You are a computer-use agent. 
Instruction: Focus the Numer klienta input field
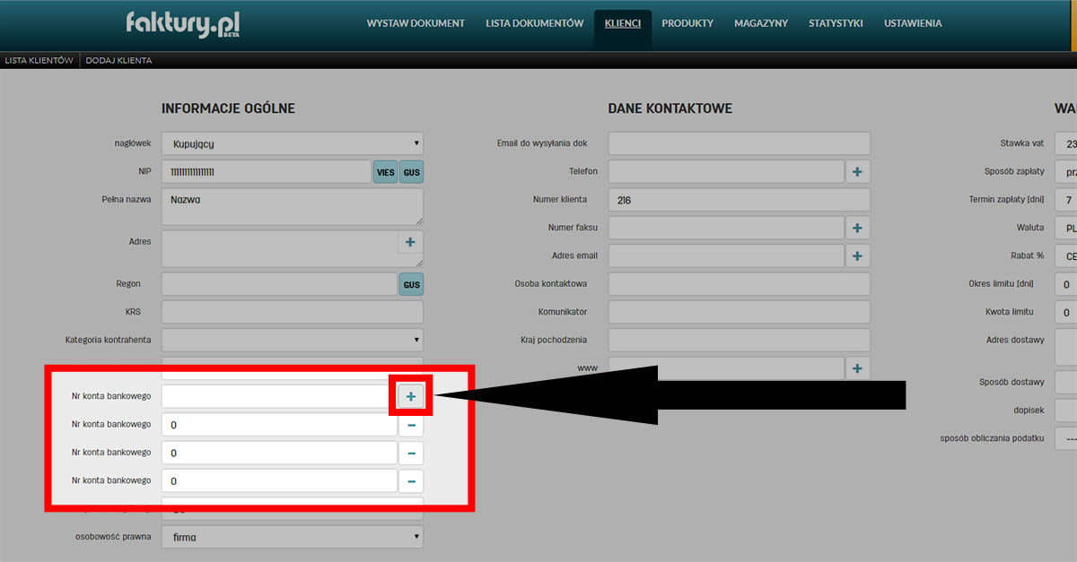pos(739,200)
